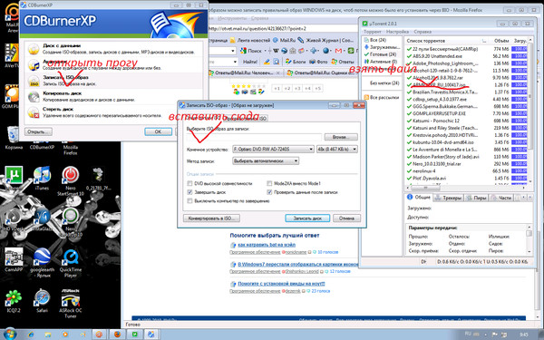Click the Google Поиск toolbar icon in Firefox
The height and width of the screenshot is (340, 544).
[x=243, y=51]
